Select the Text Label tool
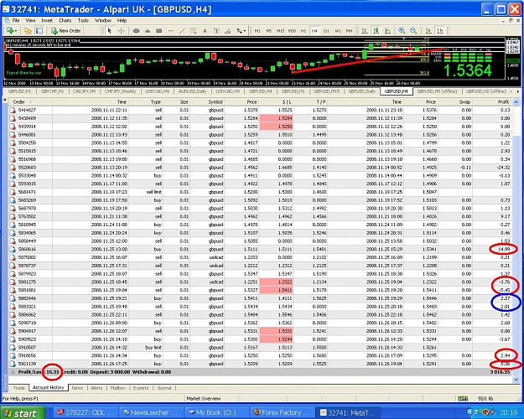524x419 pixels. pos(216,31)
